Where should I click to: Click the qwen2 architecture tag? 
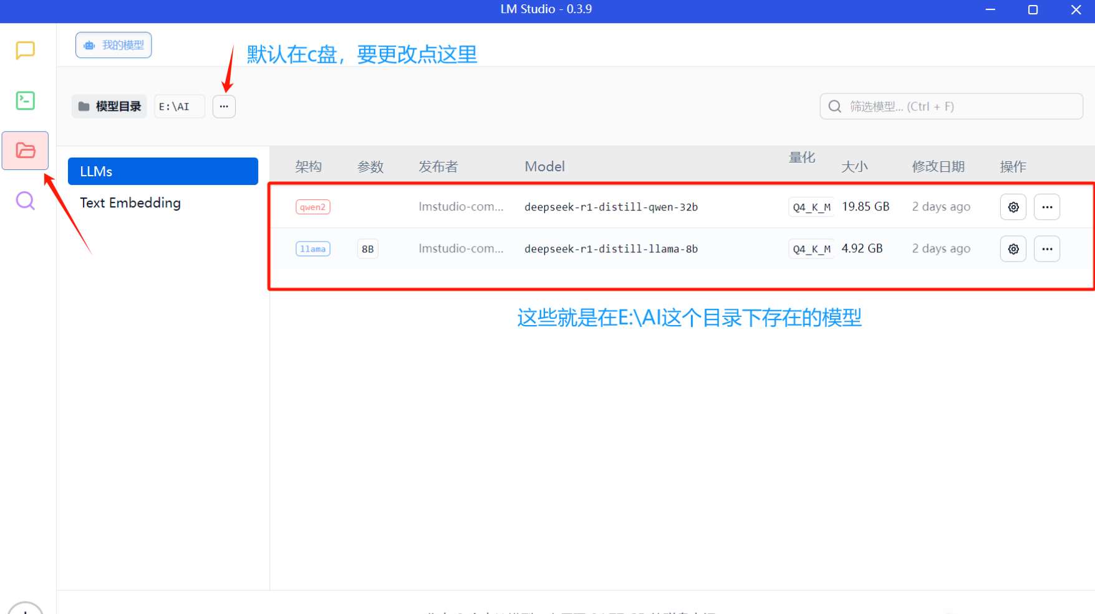312,207
